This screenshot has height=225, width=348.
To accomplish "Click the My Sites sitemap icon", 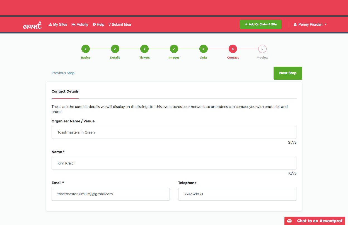I will [x=50, y=25].
